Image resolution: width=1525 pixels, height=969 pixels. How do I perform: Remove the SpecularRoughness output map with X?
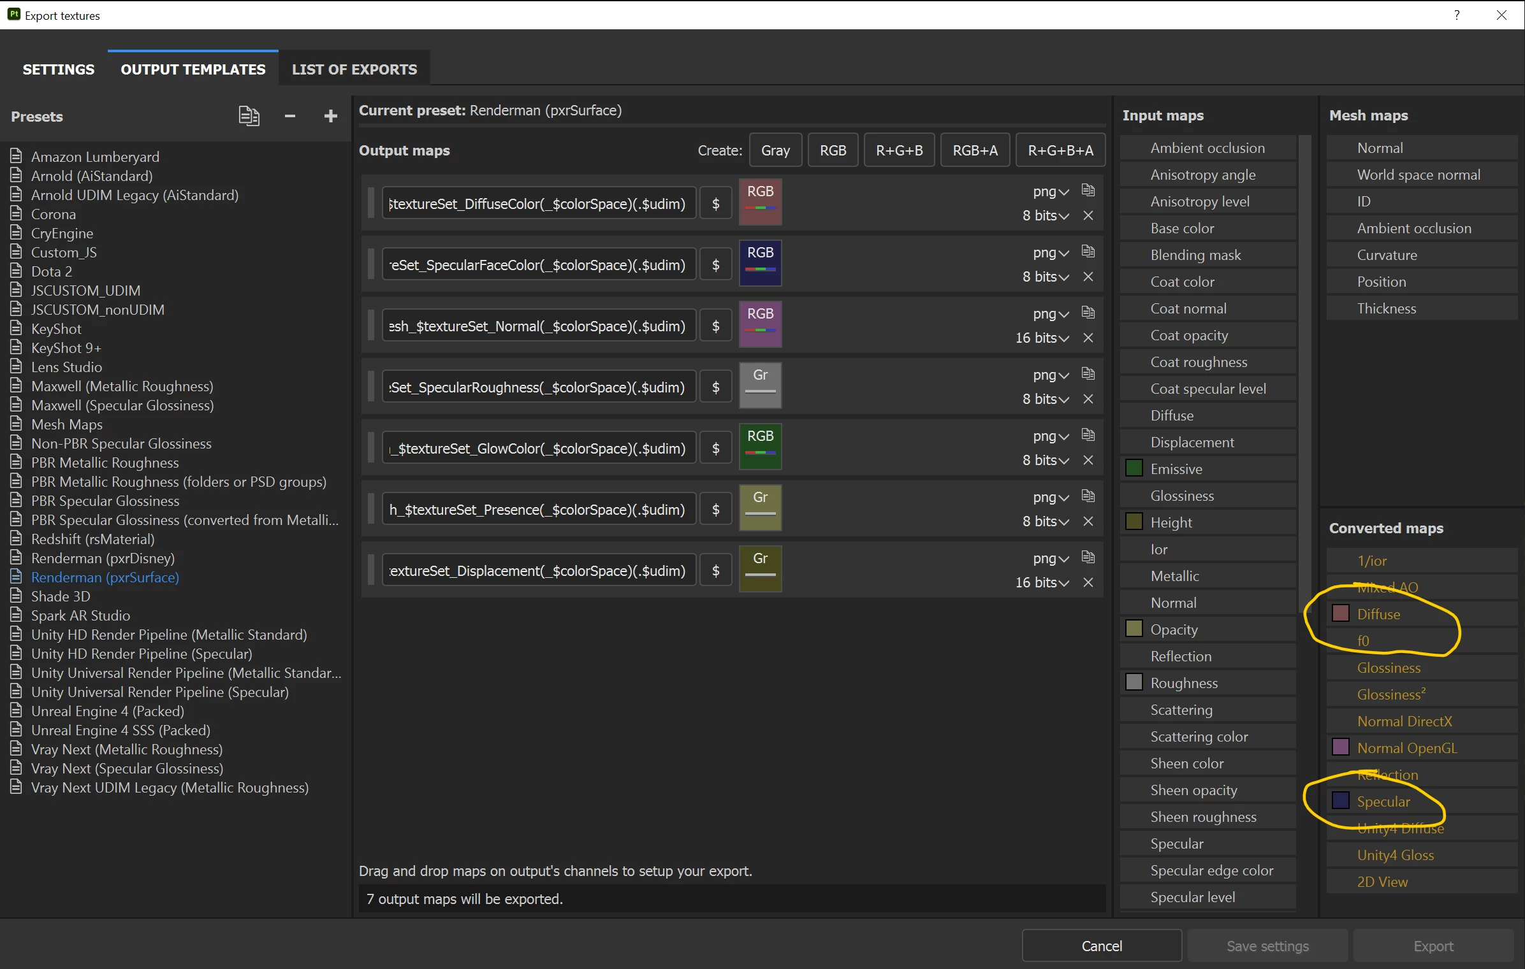(x=1088, y=399)
